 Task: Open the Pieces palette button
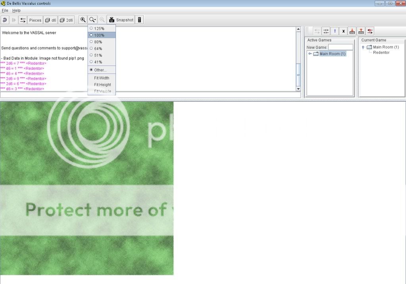35,20
